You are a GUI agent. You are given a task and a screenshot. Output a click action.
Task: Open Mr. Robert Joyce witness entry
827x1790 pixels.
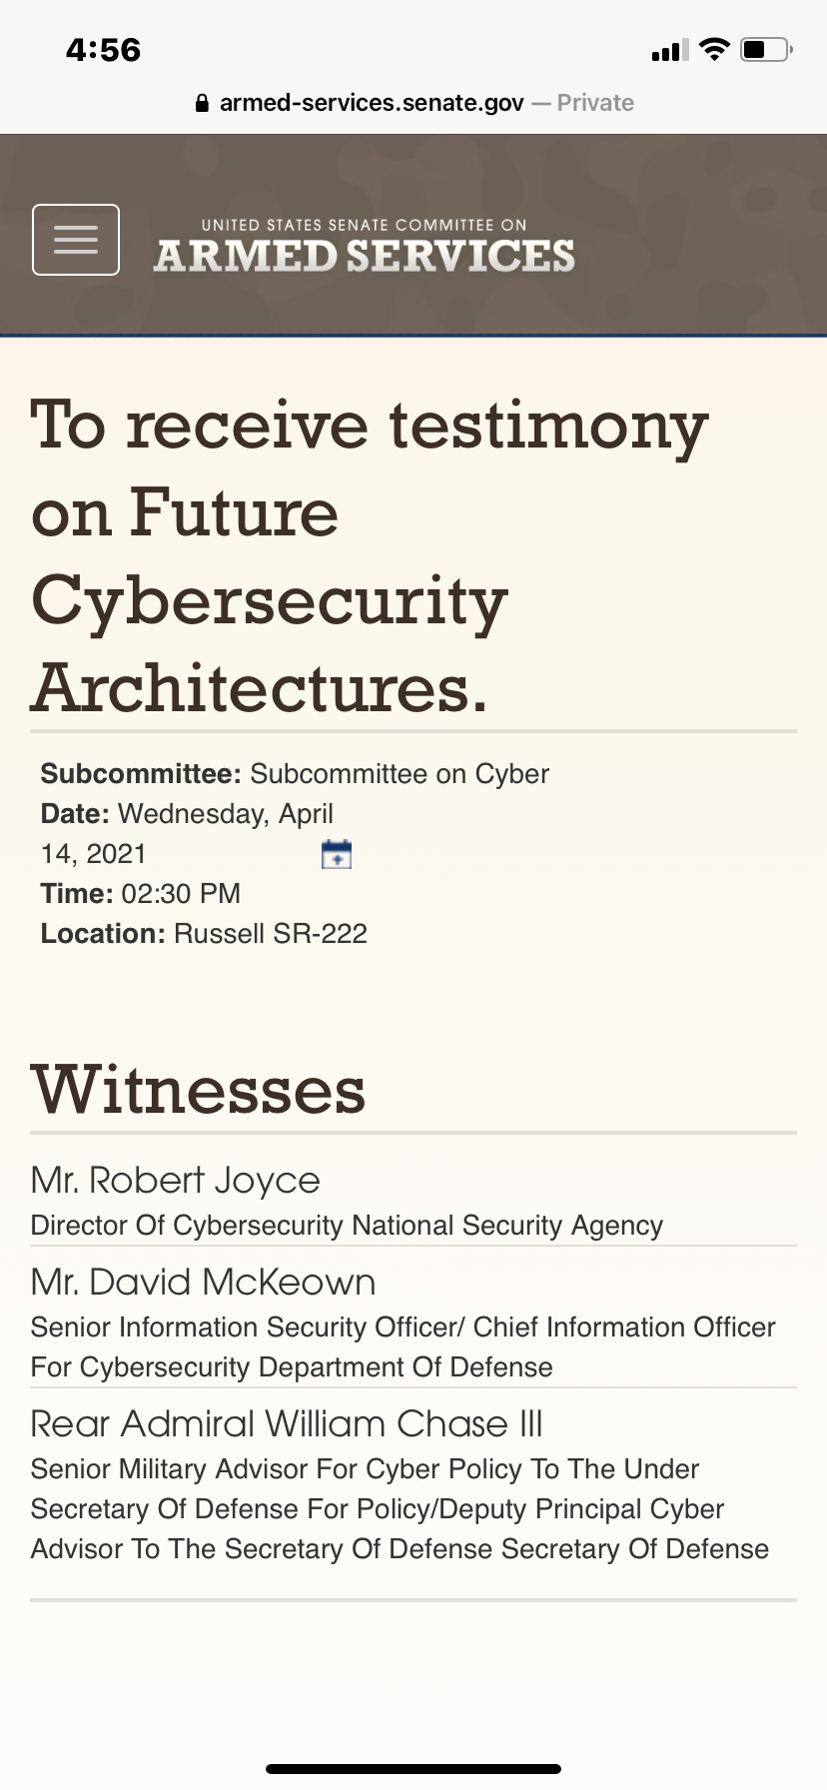pyautogui.click(x=175, y=1180)
